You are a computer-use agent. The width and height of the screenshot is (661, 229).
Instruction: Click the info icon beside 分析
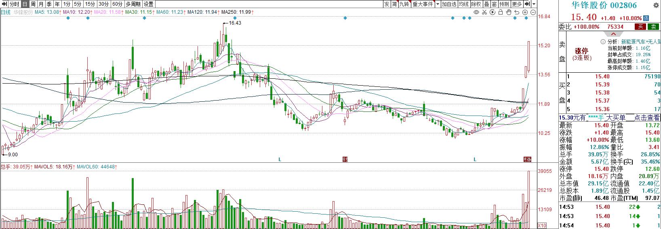(x=603, y=41)
